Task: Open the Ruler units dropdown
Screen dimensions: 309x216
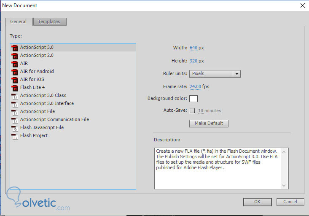Action: [x=215, y=74]
